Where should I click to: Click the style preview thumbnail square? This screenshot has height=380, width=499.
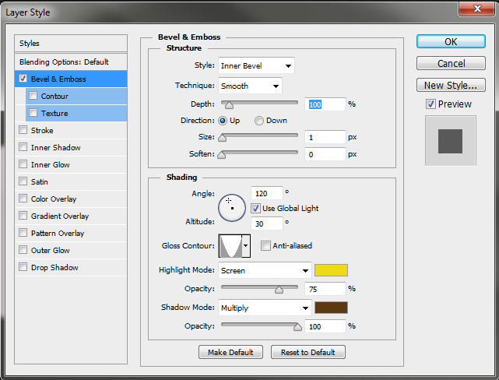point(449,141)
